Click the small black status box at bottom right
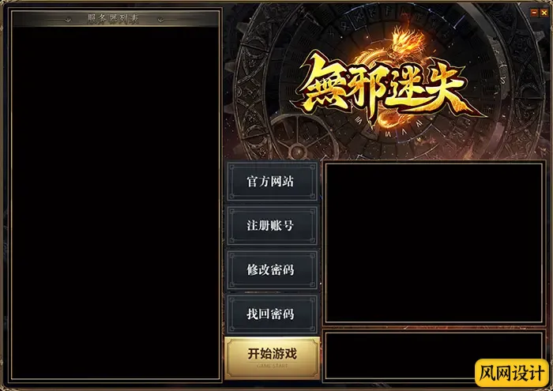Viewport: 553px width, 391px height. click(434, 356)
